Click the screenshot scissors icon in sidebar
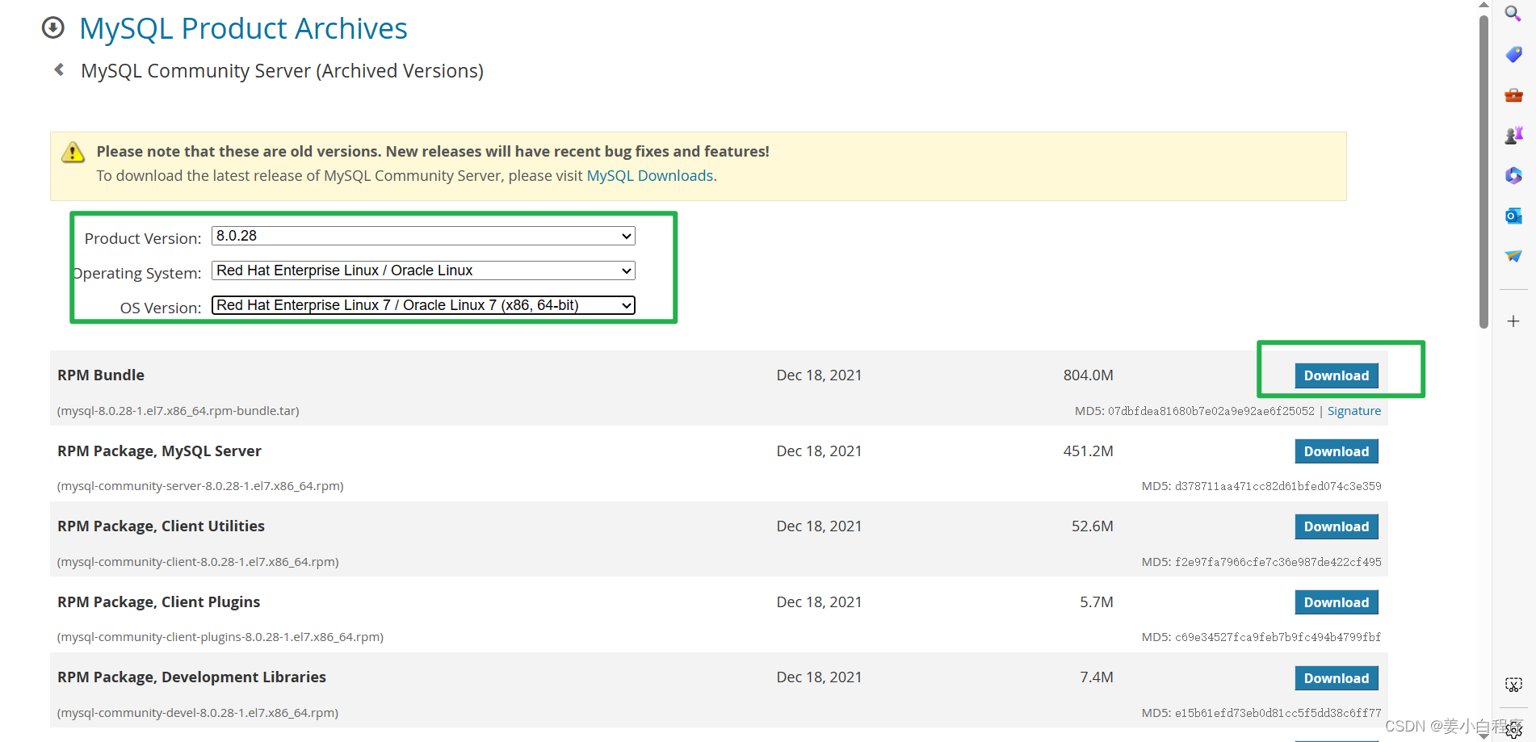 tap(1513, 685)
